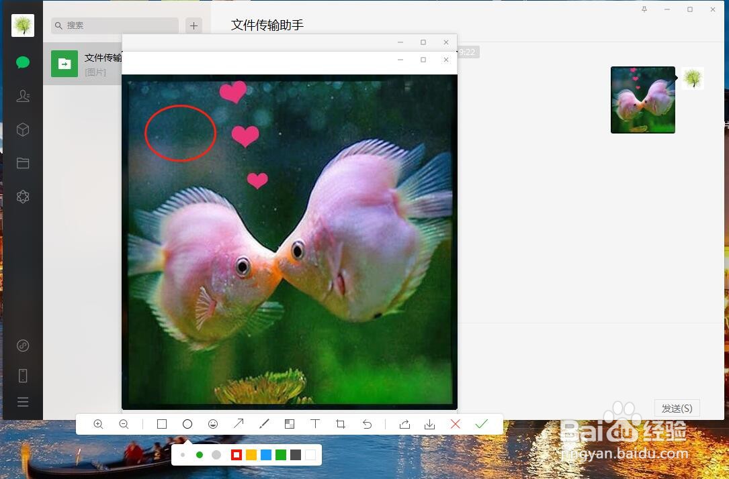The image size is (729, 479).
Task: Click the 发送(S) send button
Action: pyautogui.click(x=677, y=408)
